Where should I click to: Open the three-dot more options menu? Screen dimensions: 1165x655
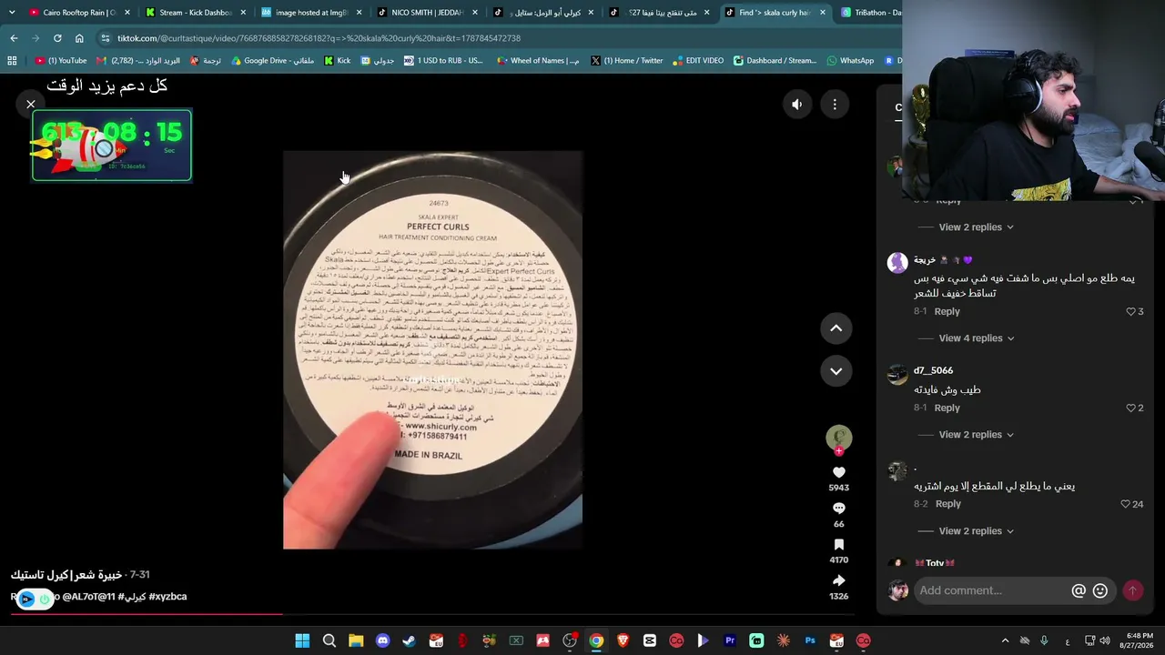[835, 105]
